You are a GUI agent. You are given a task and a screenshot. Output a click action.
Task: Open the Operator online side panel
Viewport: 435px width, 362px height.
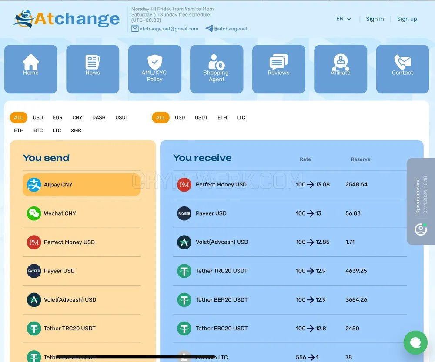coord(421,201)
